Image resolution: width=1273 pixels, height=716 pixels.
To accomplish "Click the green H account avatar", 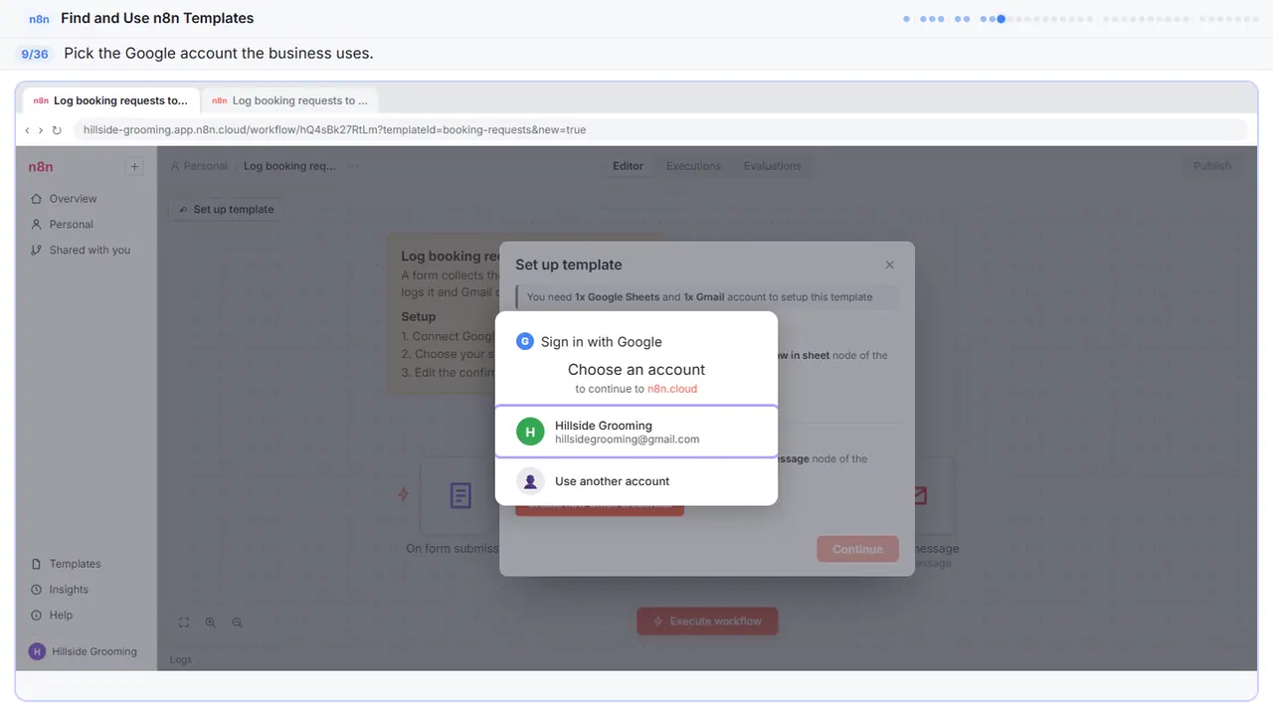I will (x=530, y=432).
